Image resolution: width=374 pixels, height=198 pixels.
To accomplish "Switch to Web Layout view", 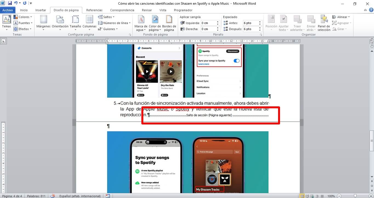I will [312, 196].
